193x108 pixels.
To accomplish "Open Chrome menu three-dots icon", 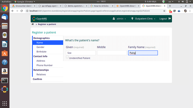I will [x=190, y=11].
